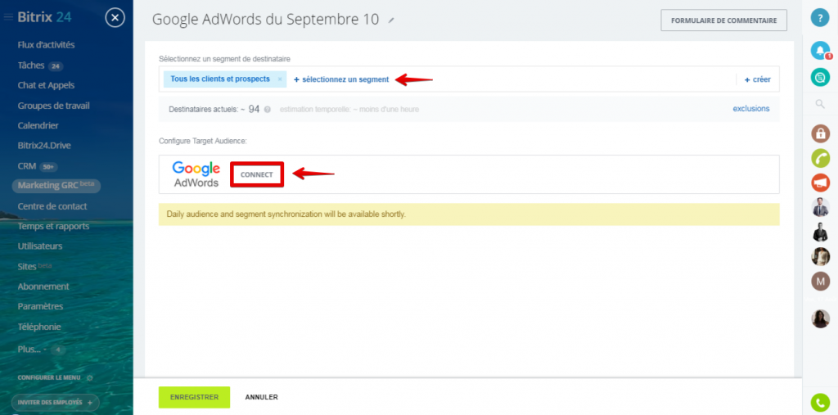This screenshot has width=838, height=415.
Task: Open Bitrix24.Drive
Action: pyautogui.click(x=44, y=146)
